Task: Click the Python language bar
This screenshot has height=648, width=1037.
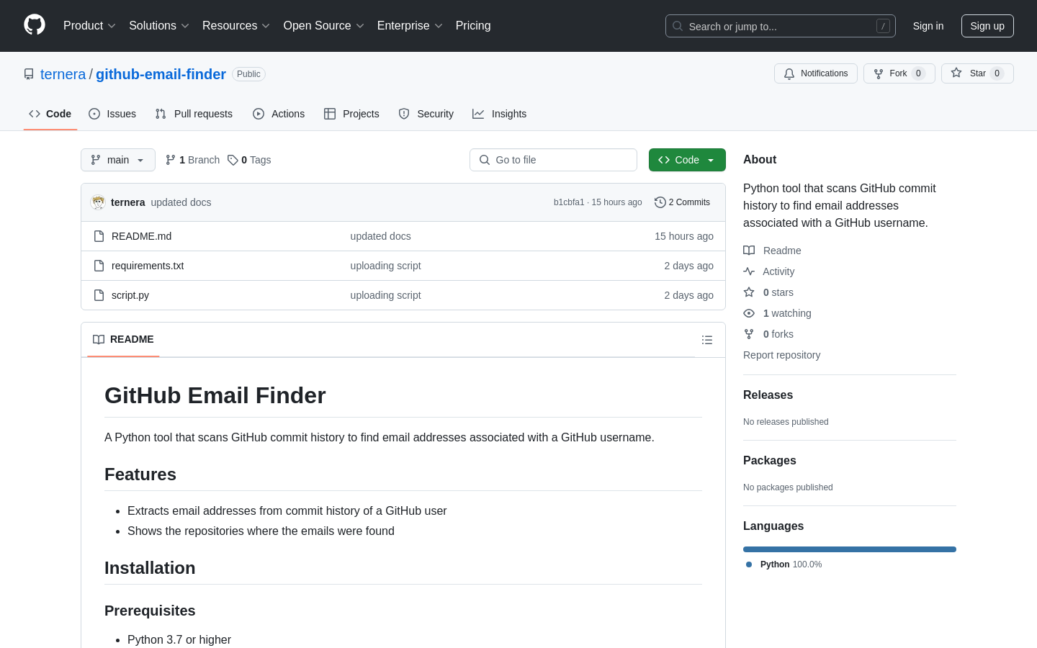Action: [x=850, y=549]
